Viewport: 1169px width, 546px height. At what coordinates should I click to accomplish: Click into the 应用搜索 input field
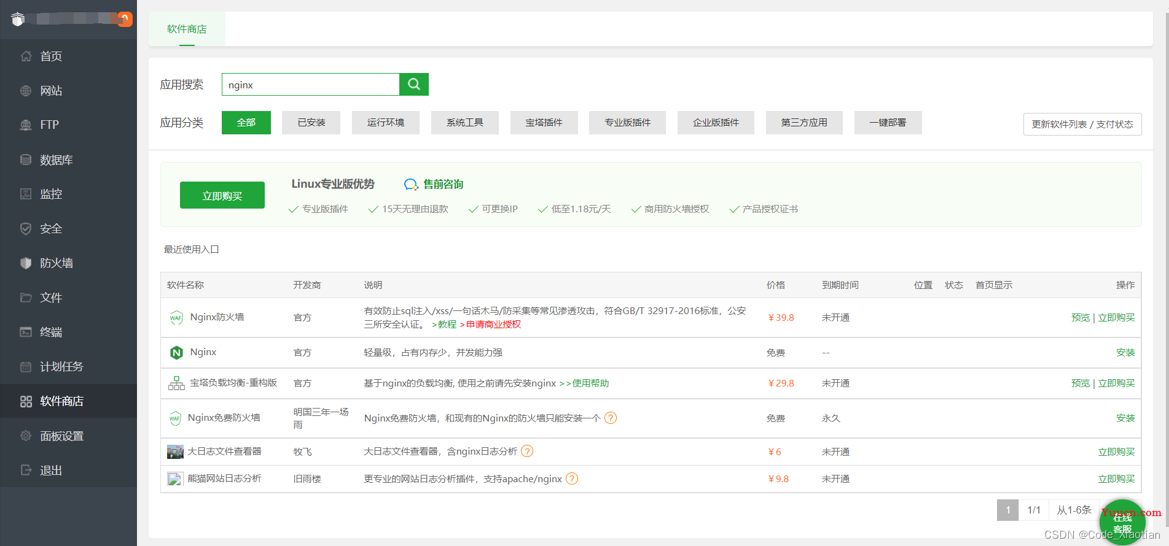311,85
